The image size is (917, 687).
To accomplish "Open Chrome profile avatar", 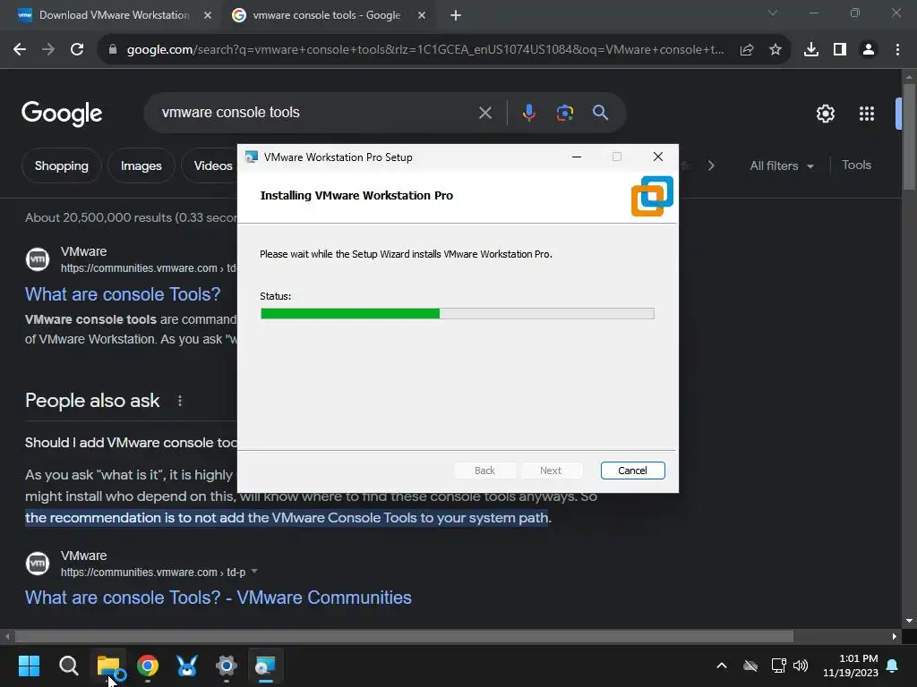I will tap(868, 50).
